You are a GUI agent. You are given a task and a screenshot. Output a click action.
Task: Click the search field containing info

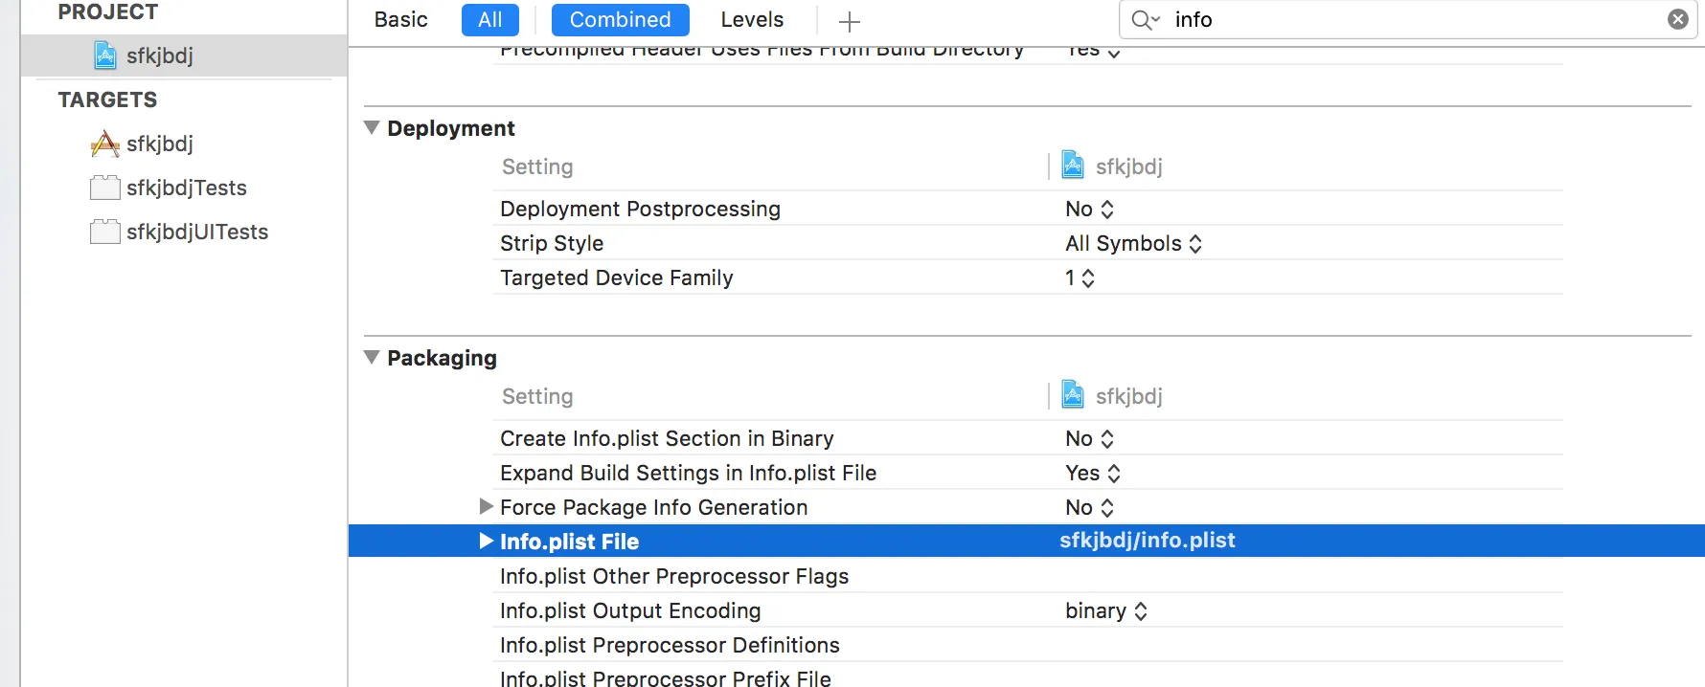point(1408,20)
